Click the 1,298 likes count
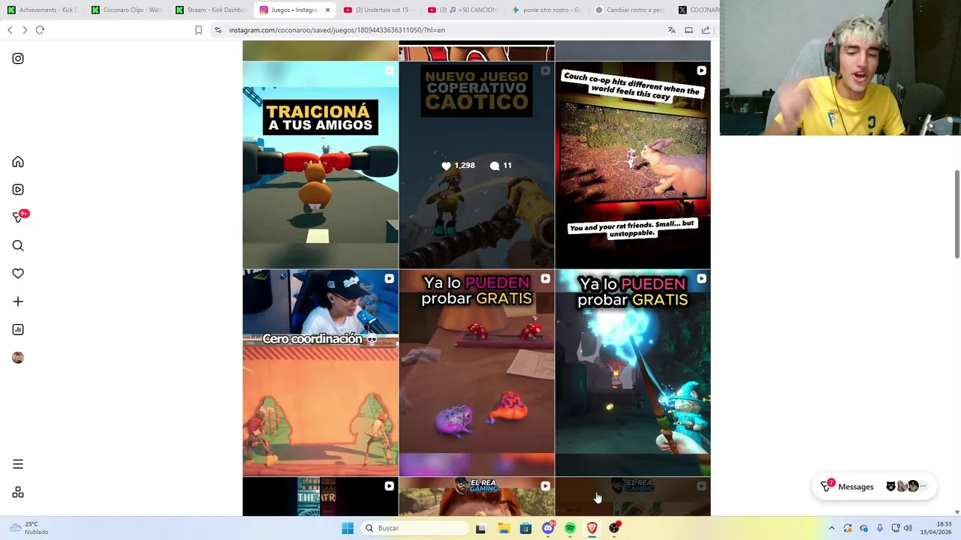 click(x=458, y=166)
